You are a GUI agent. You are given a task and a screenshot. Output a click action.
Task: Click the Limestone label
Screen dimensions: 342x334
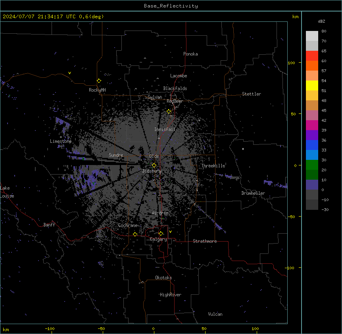[x=61, y=141]
